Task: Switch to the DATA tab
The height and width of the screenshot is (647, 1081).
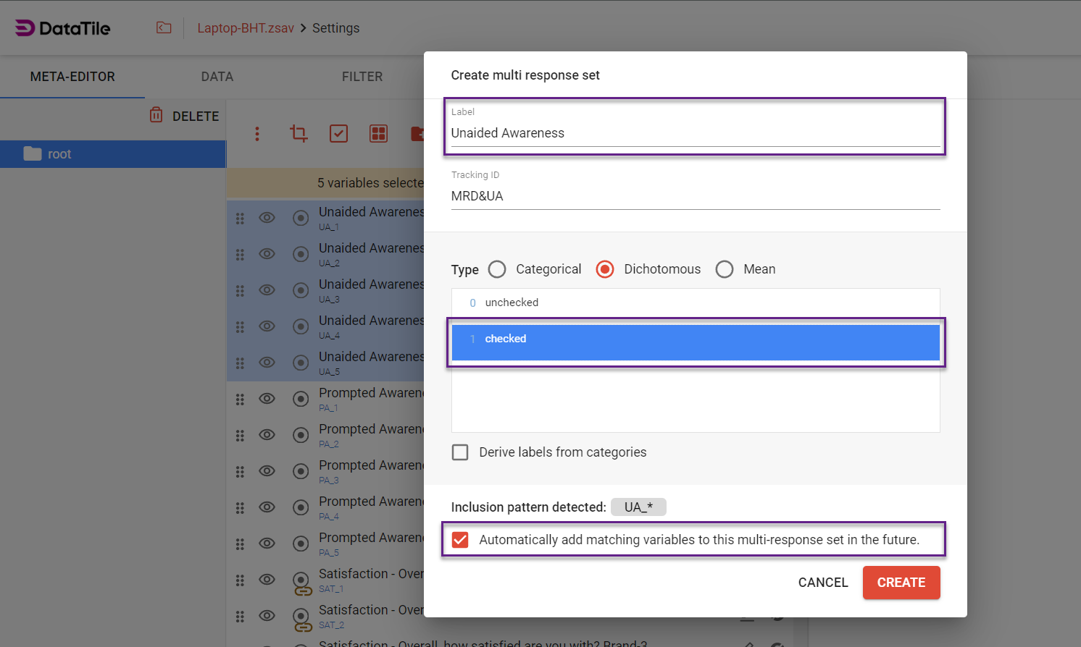Action: point(217,77)
